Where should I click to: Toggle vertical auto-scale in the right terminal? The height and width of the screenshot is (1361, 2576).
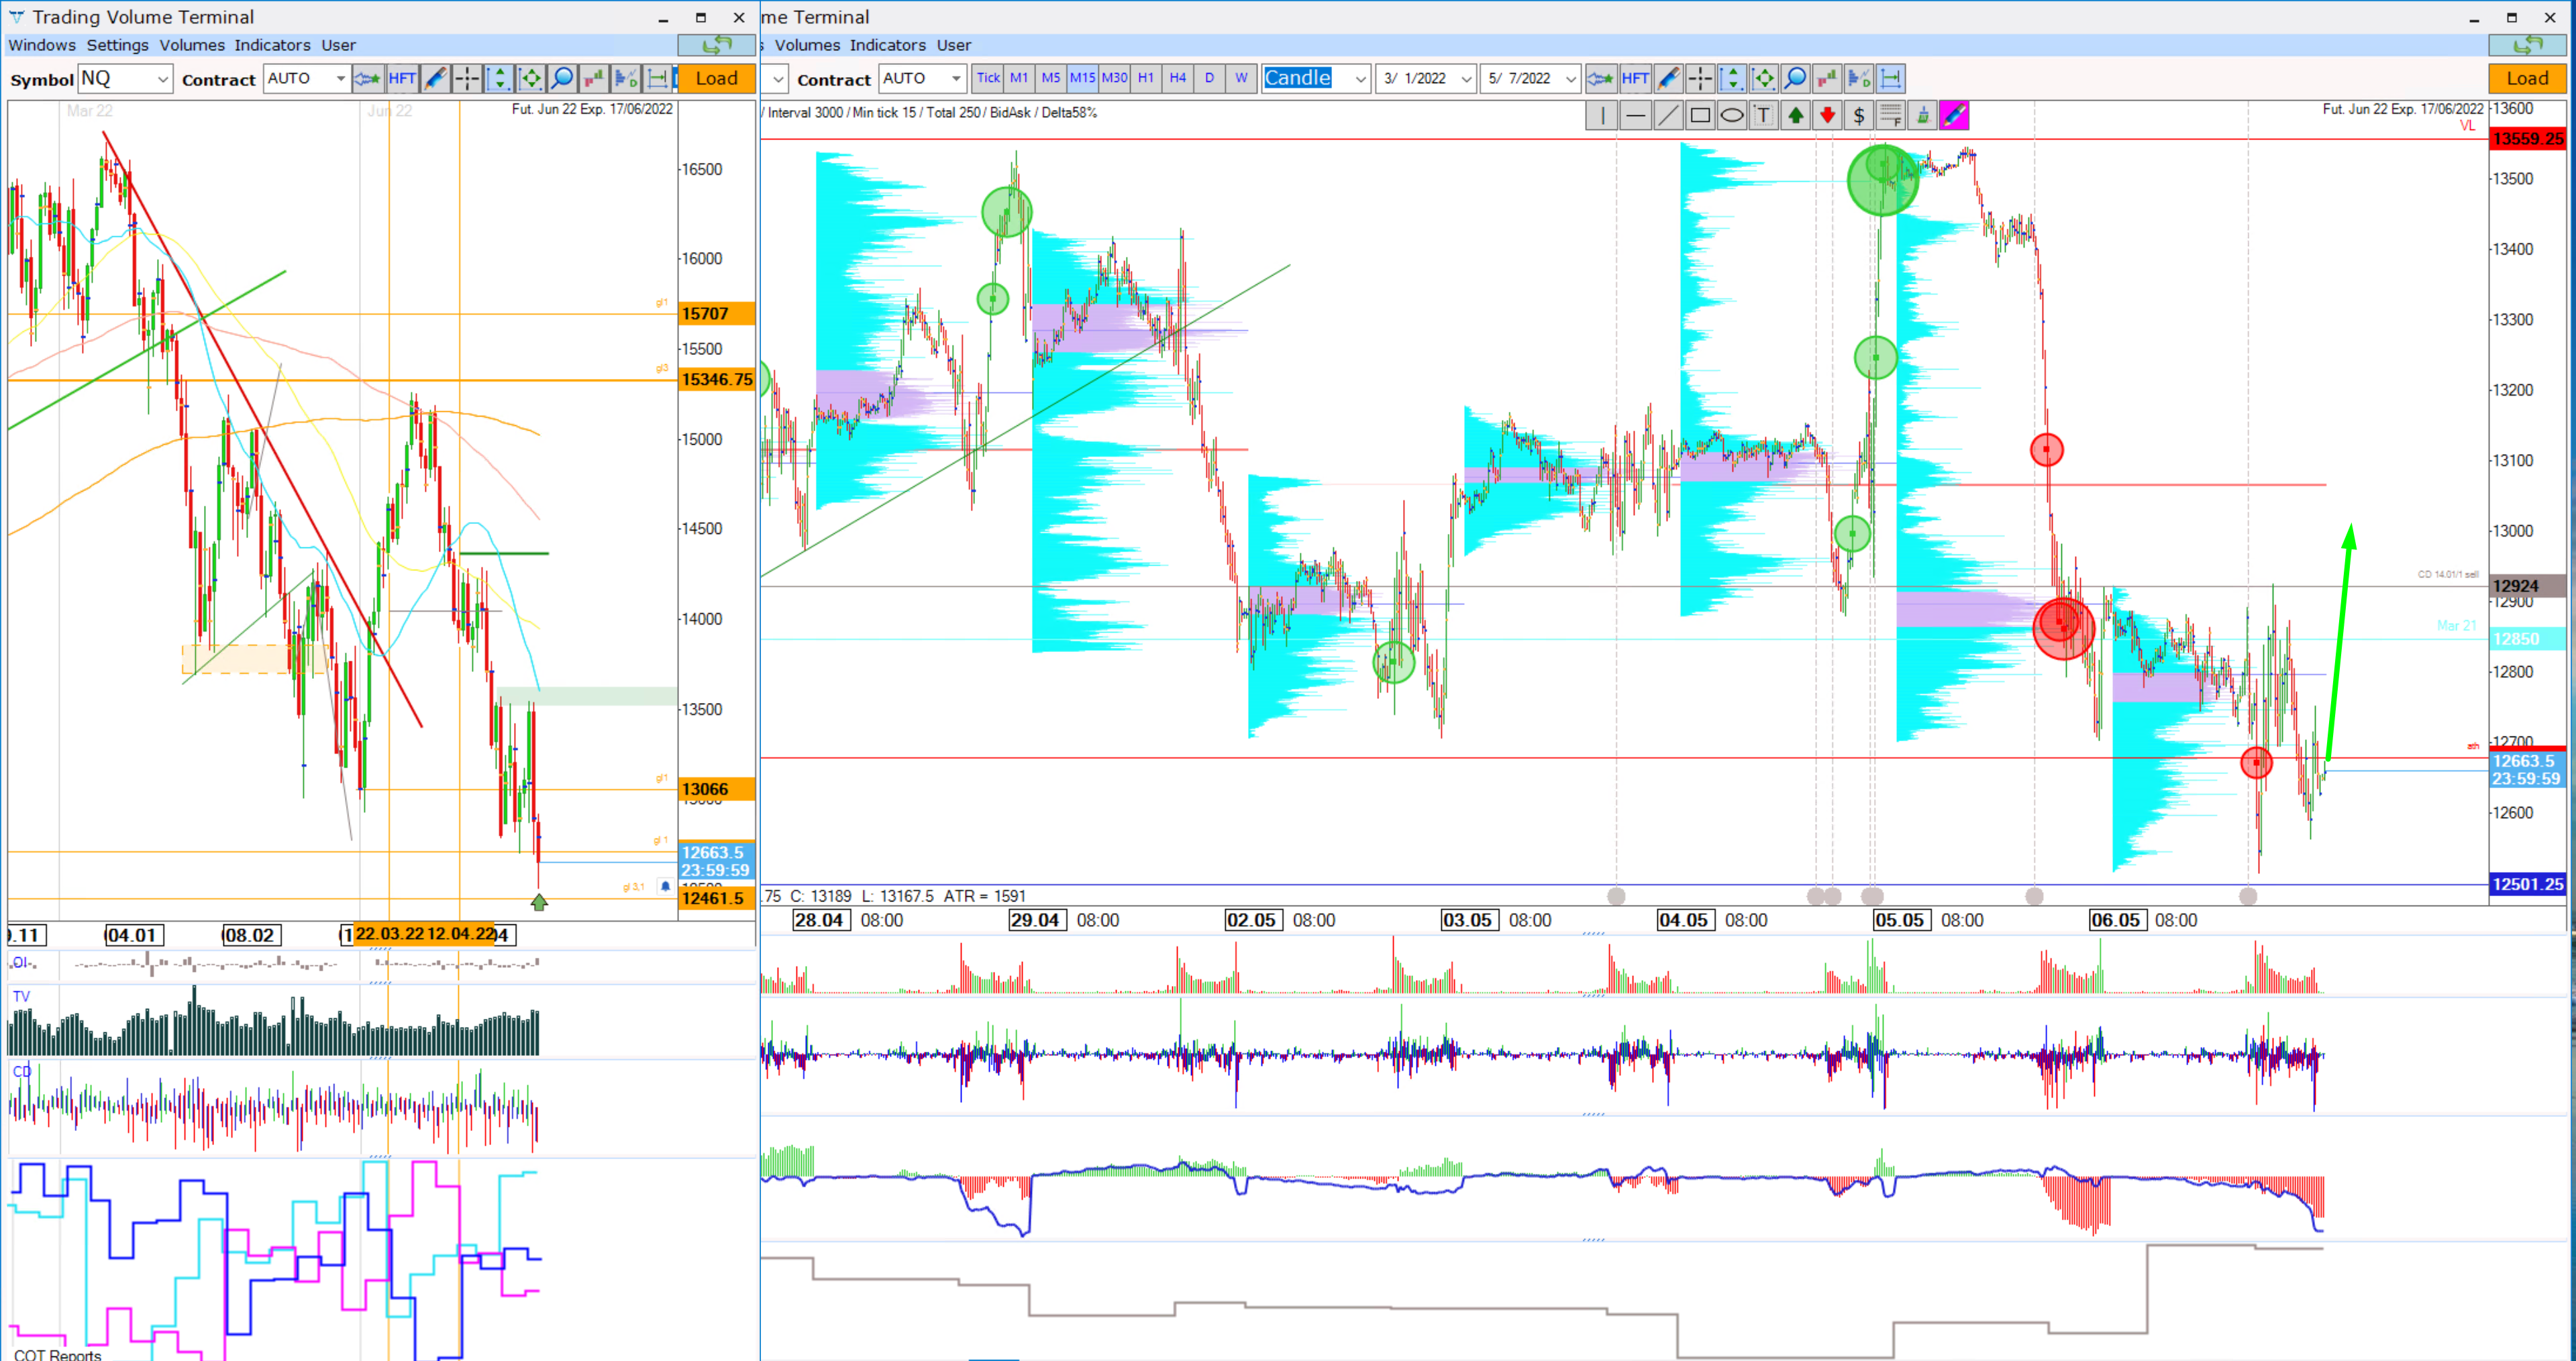1732,78
